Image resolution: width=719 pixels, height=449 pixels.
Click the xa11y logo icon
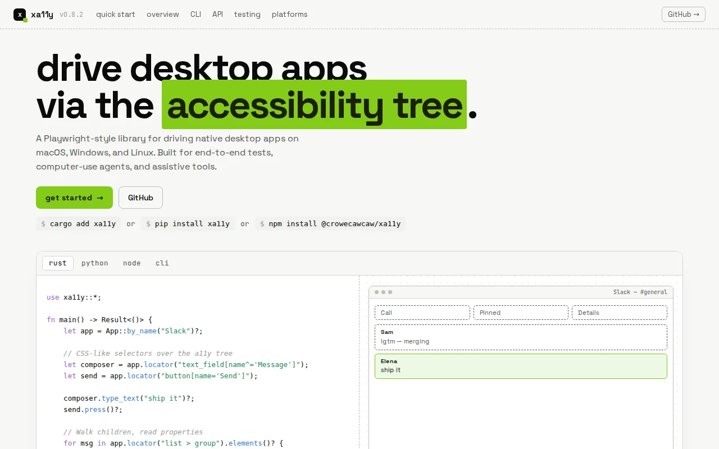(20, 15)
